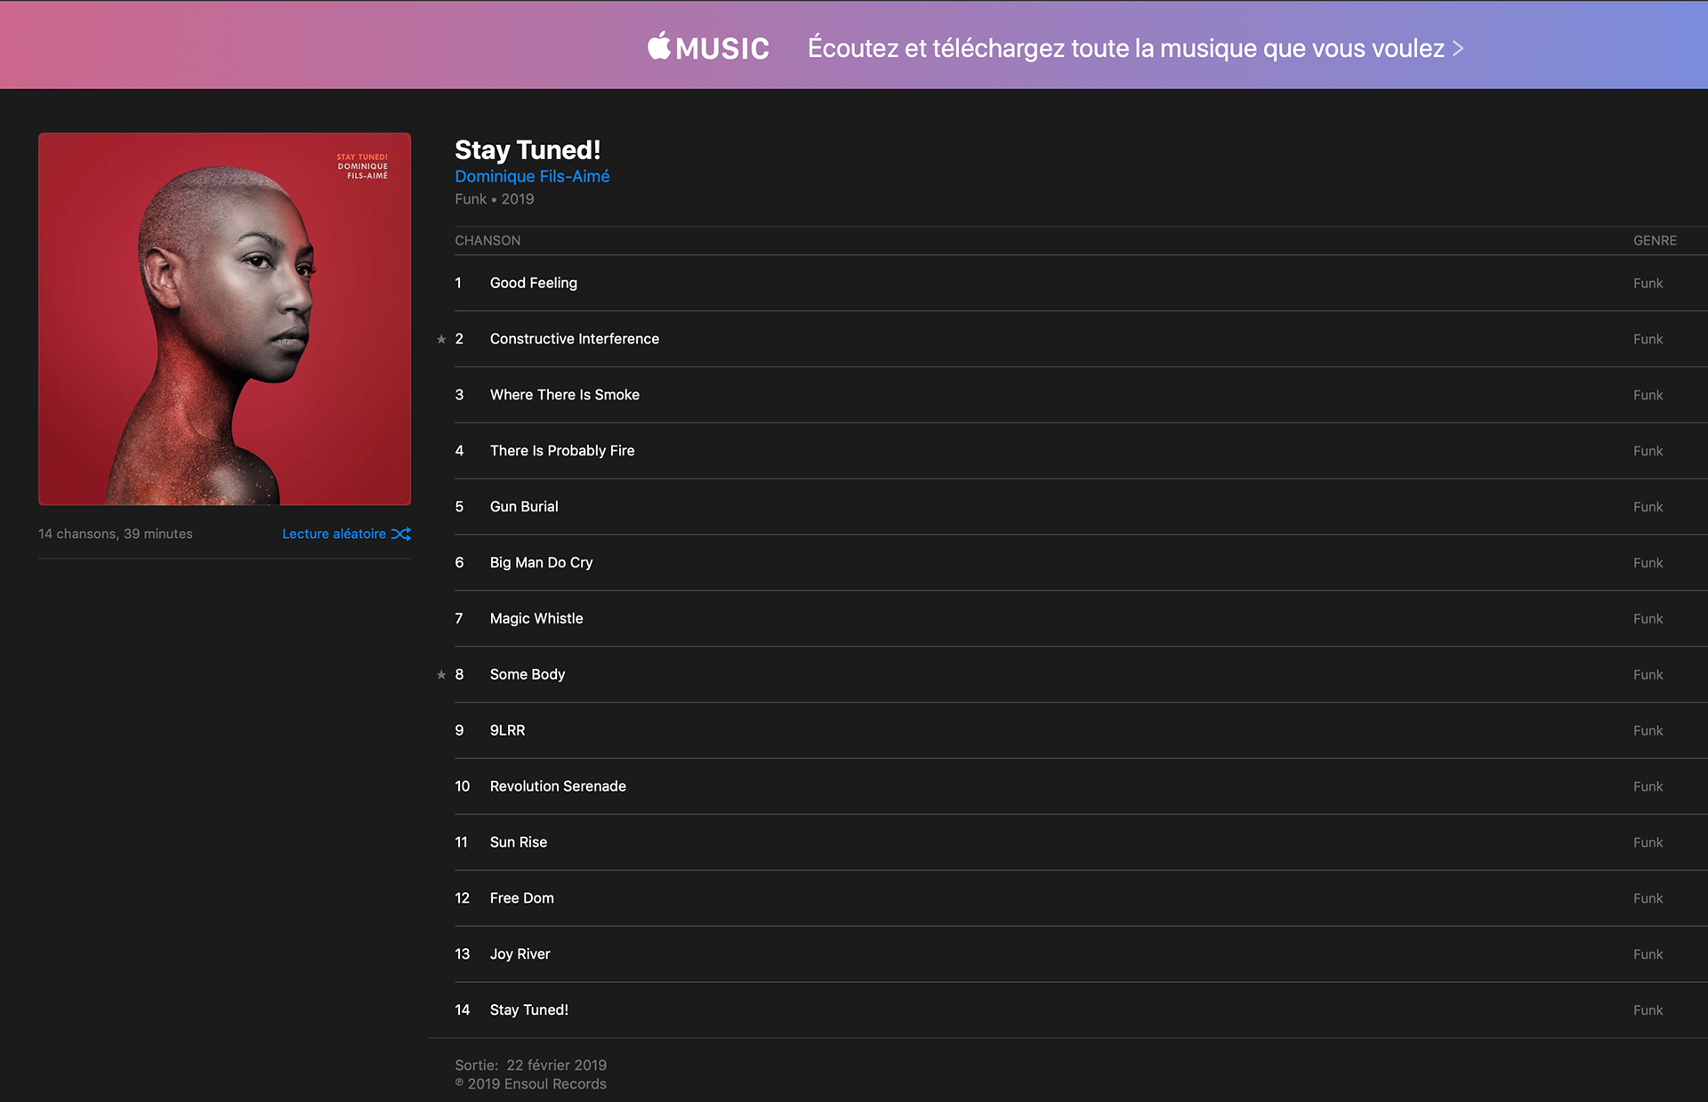Select the Revolution Serenade song

point(557,786)
